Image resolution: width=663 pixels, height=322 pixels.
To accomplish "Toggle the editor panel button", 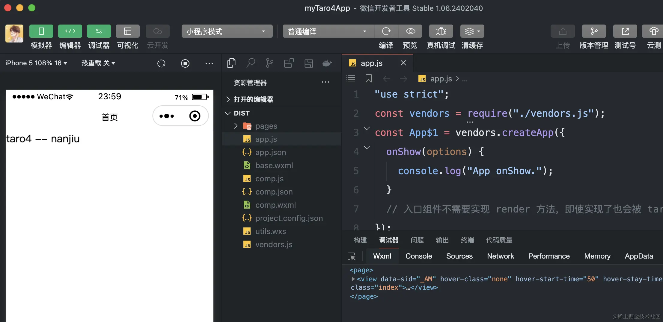I will [x=70, y=31].
